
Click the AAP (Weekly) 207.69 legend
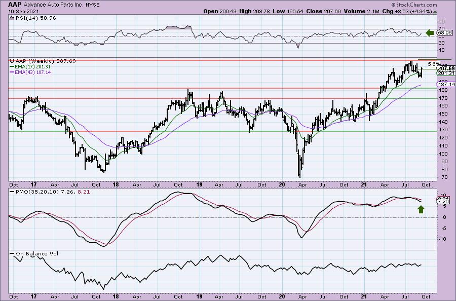pos(46,61)
